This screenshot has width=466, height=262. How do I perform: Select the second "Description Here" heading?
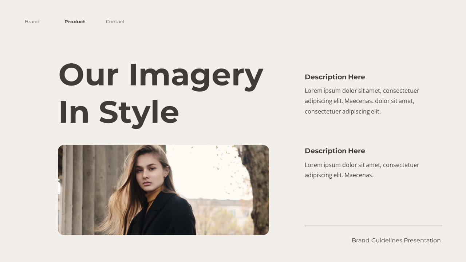point(335,151)
